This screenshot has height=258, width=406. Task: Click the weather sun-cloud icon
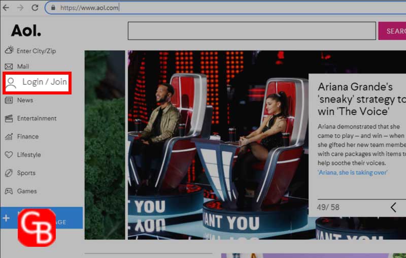coord(9,50)
